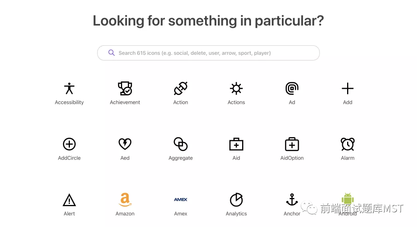
Task: Click the AidOption medical kit icon
Action: (292, 144)
